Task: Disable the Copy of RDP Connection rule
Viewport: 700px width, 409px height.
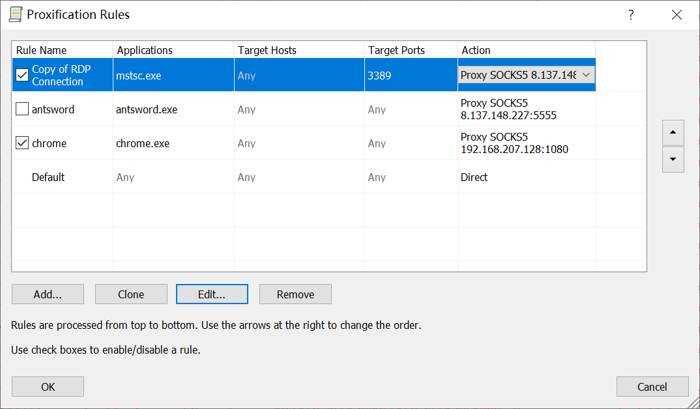Action: [x=22, y=76]
